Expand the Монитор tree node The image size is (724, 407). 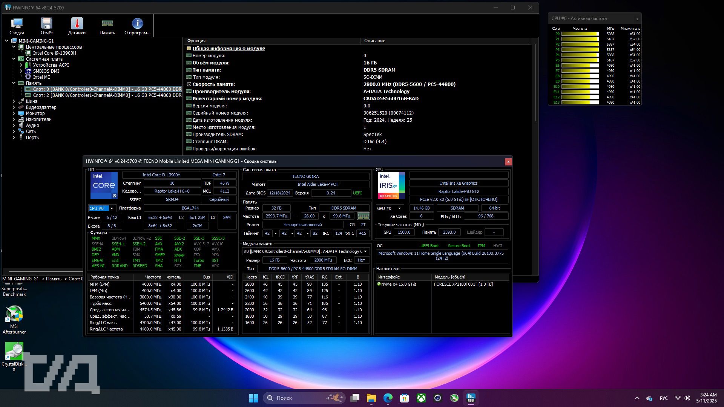pyautogui.click(x=14, y=113)
